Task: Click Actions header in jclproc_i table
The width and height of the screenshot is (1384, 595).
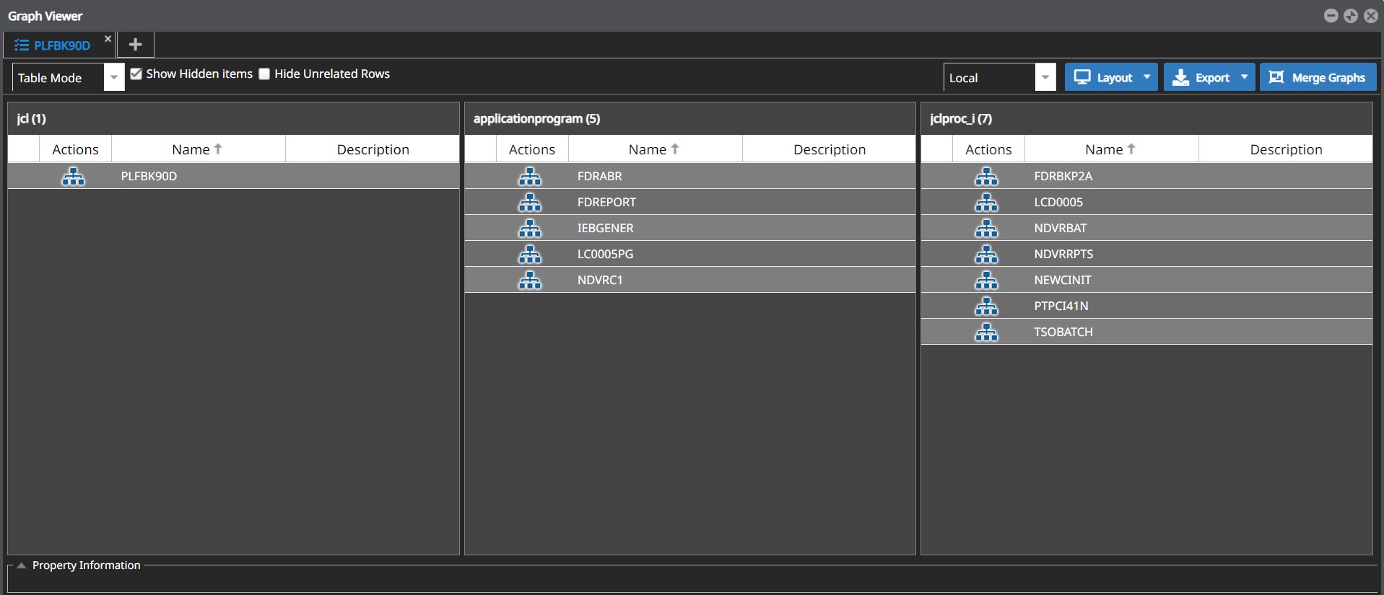Action: 988,149
